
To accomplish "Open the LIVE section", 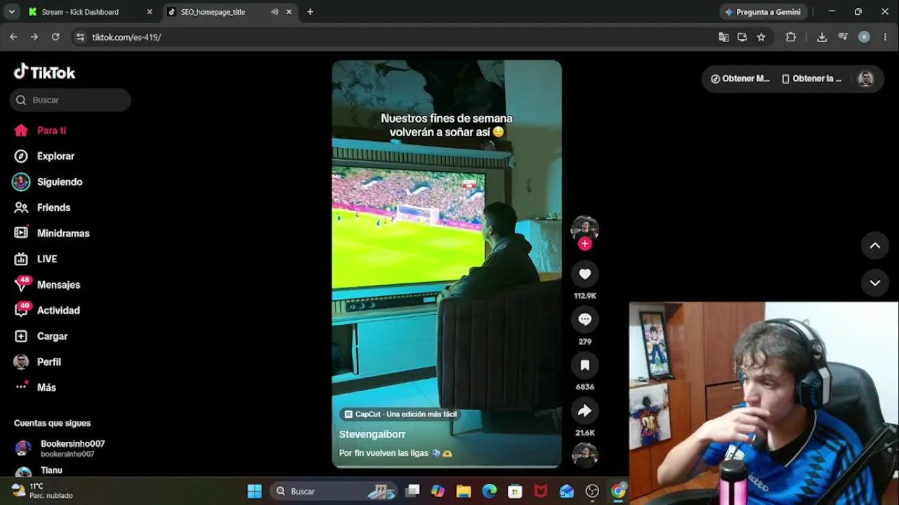I will [36, 260].
